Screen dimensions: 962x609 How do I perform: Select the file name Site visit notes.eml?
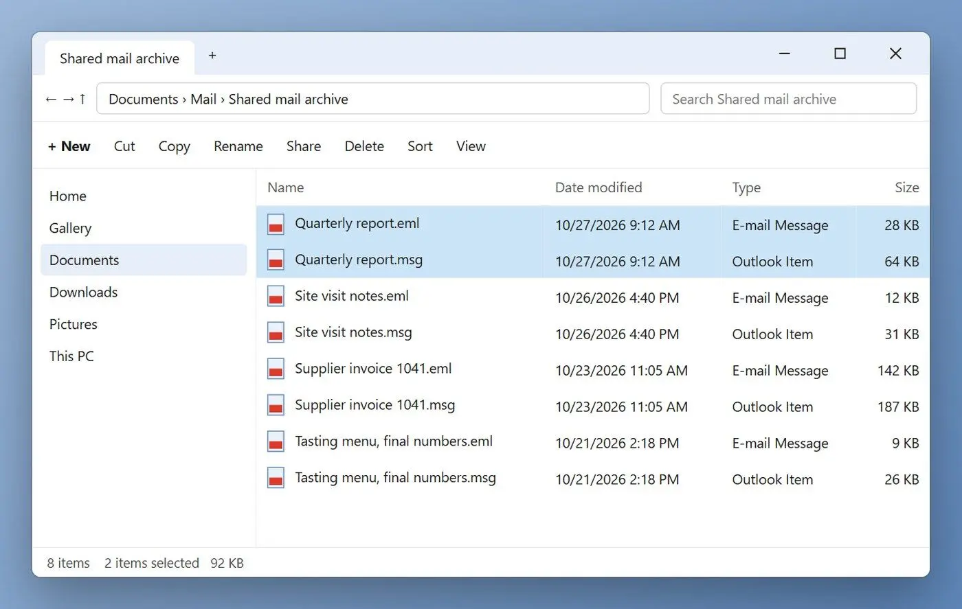[352, 296]
